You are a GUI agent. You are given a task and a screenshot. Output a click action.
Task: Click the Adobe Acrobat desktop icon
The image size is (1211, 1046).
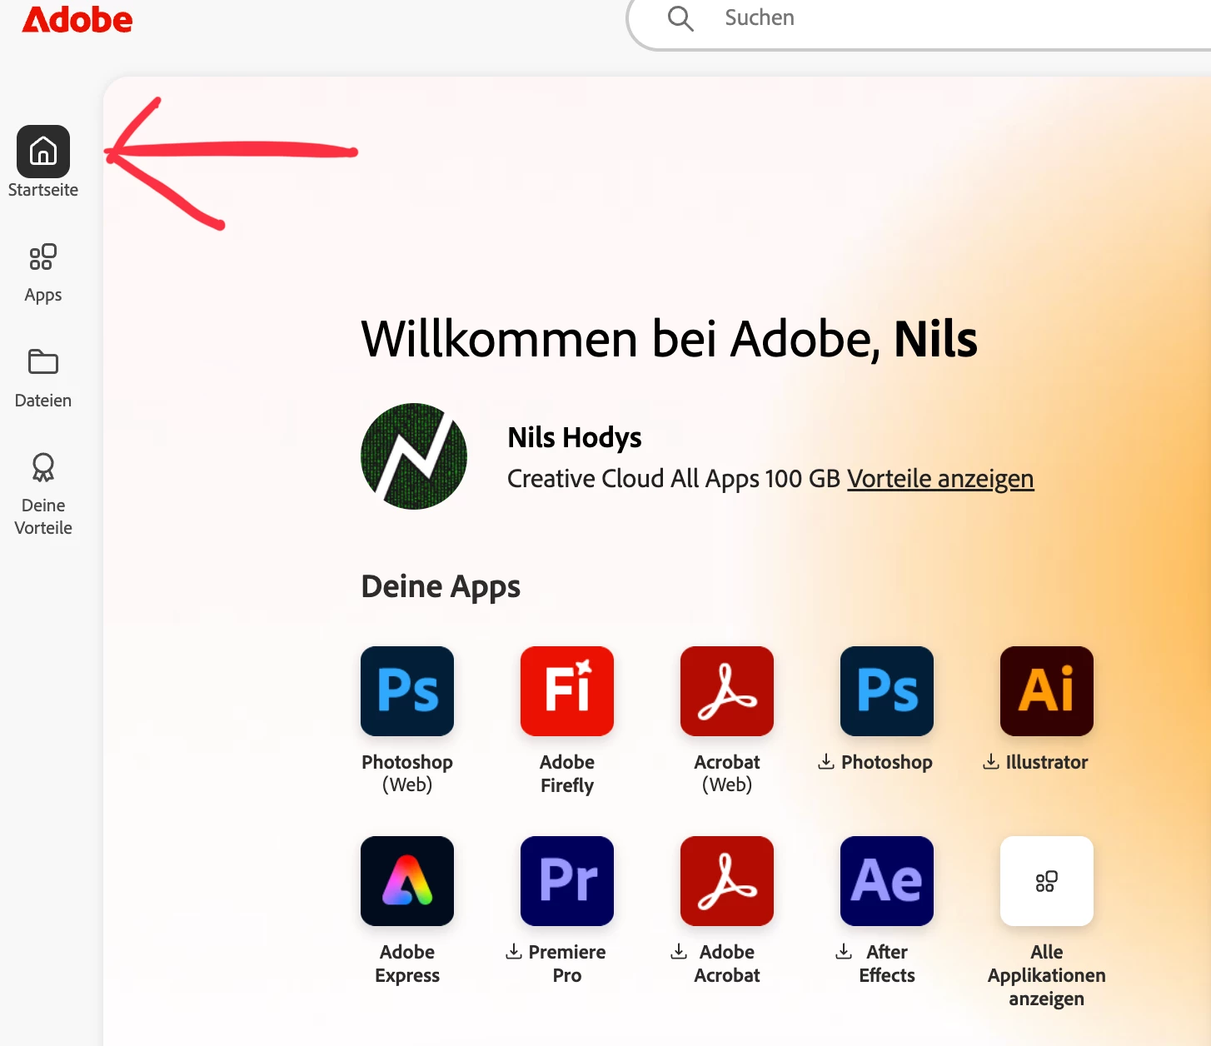pyautogui.click(x=727, y=881)
